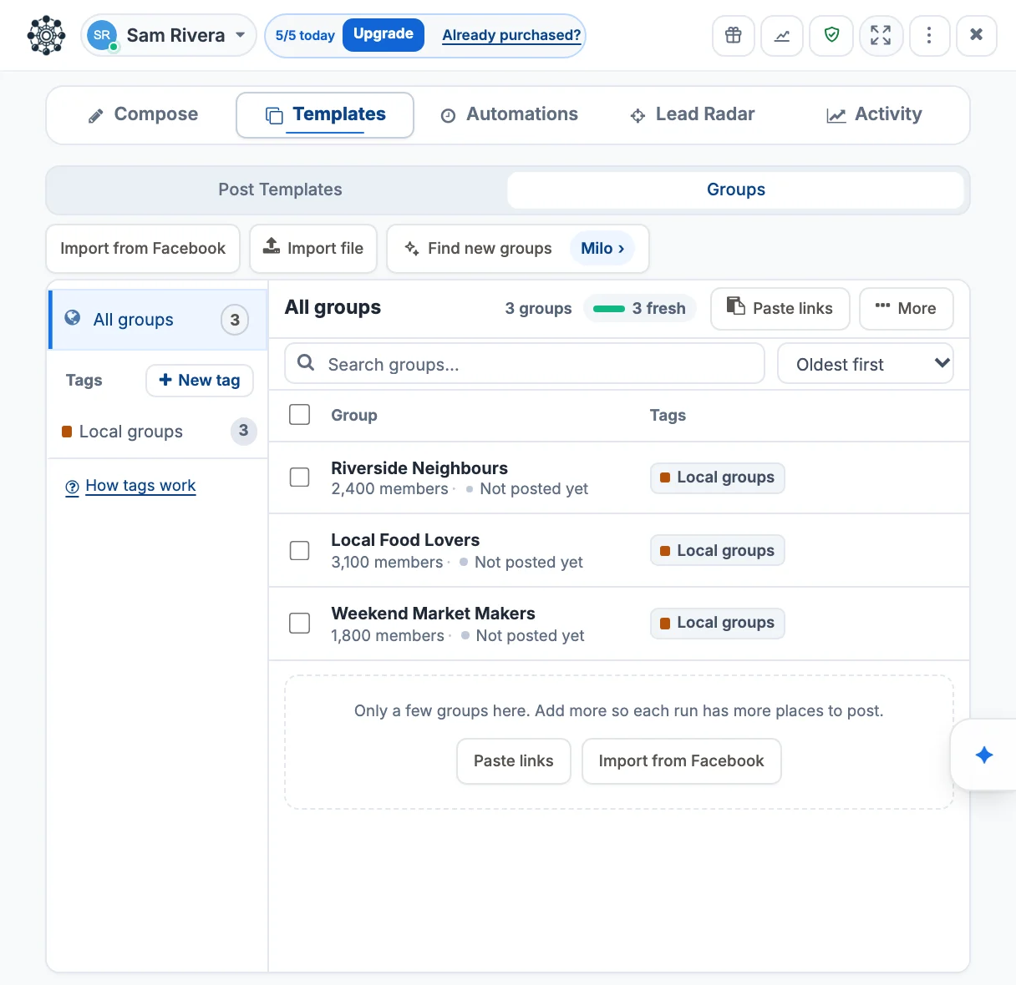This screenshot has height=985, width=1016.
Task: Open the Milo chip with chevron
Action: pos(602,248)
